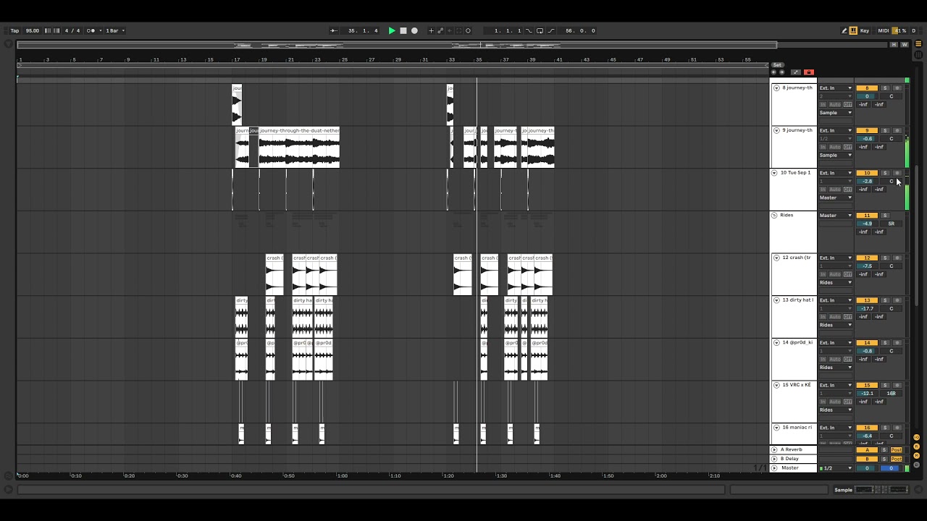Select the journey-through-the-duat-nether clip
927x521 pixels.
click(299, 148)
